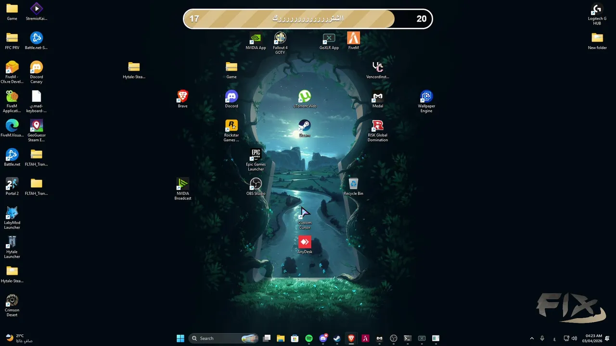Image resolution: width=616 pixels, height=346 pixels.
Task: Open Logitech G HUB
Action: click(x=597, y=14)
